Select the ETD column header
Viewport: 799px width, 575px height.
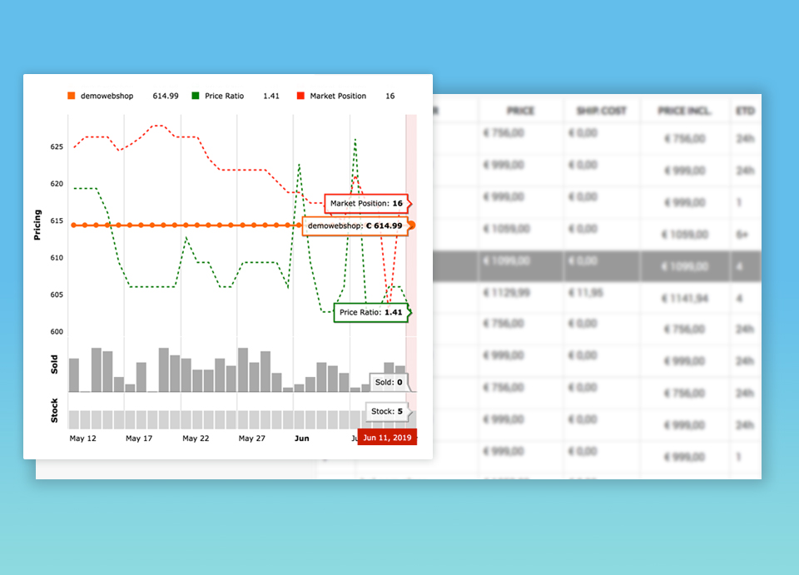(x=744, y=111)
